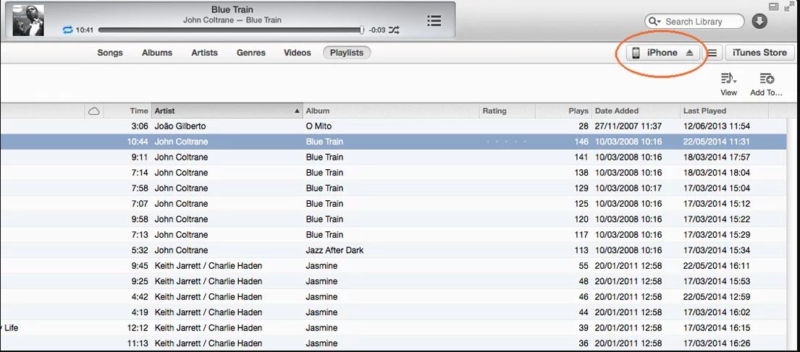This screenshot has height=352, width=800.
Task: Switch to mini player window icon
Action: pyautogui.click(x=773, y=6)
